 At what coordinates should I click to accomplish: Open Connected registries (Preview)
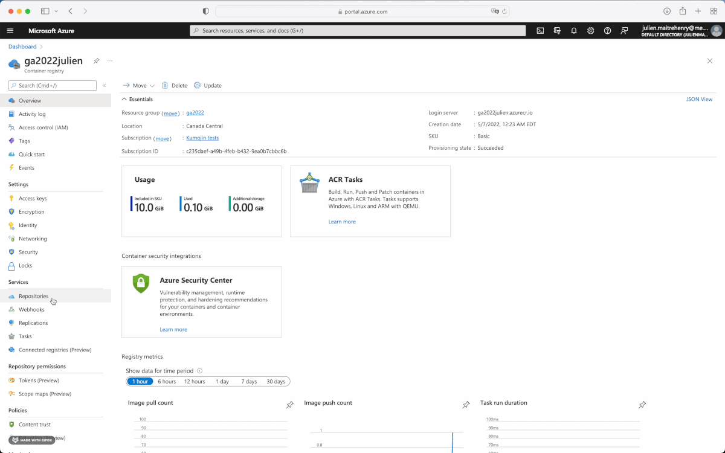pos(56,350)
